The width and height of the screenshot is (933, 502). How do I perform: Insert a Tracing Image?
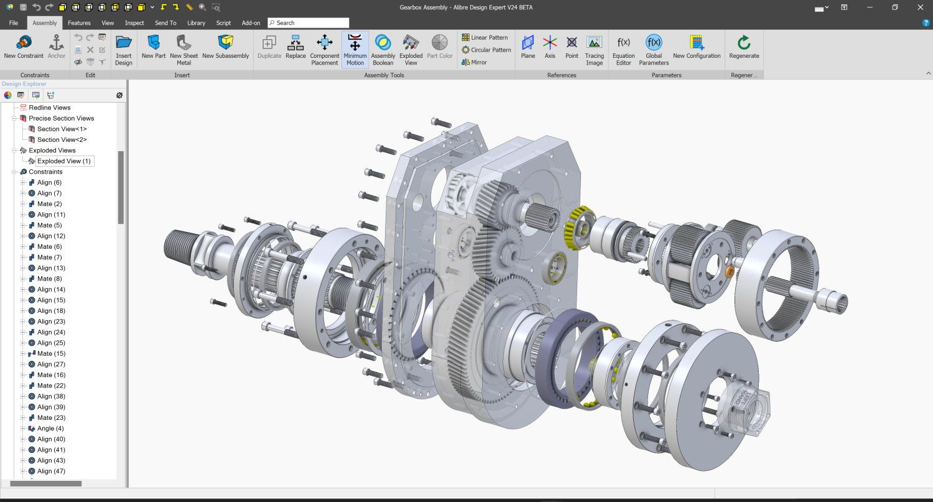(594, 50)
